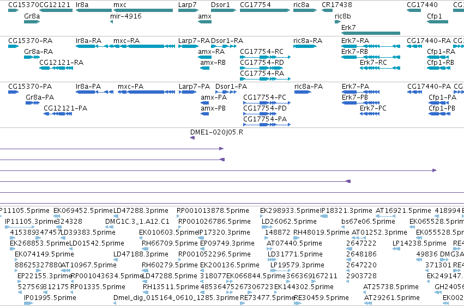Click the Gr8a gene label

click(32, 16)
